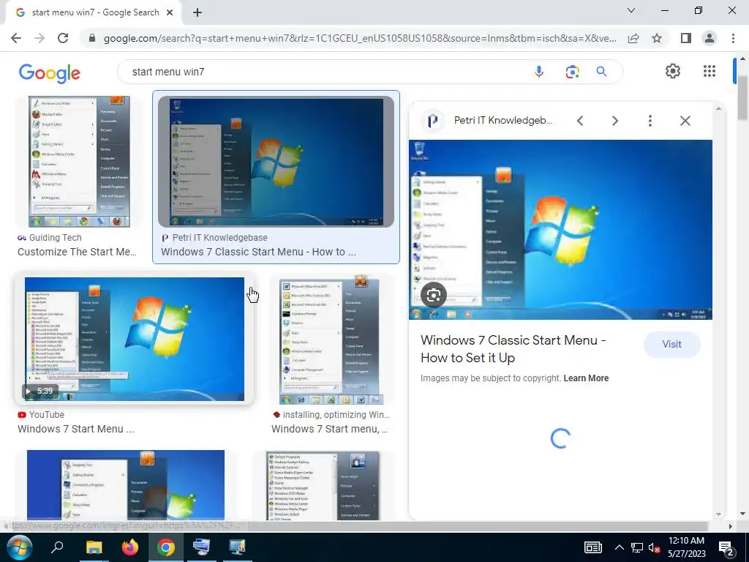
Task: Click the muted volume tray icon
Action: tap(655, 548)
